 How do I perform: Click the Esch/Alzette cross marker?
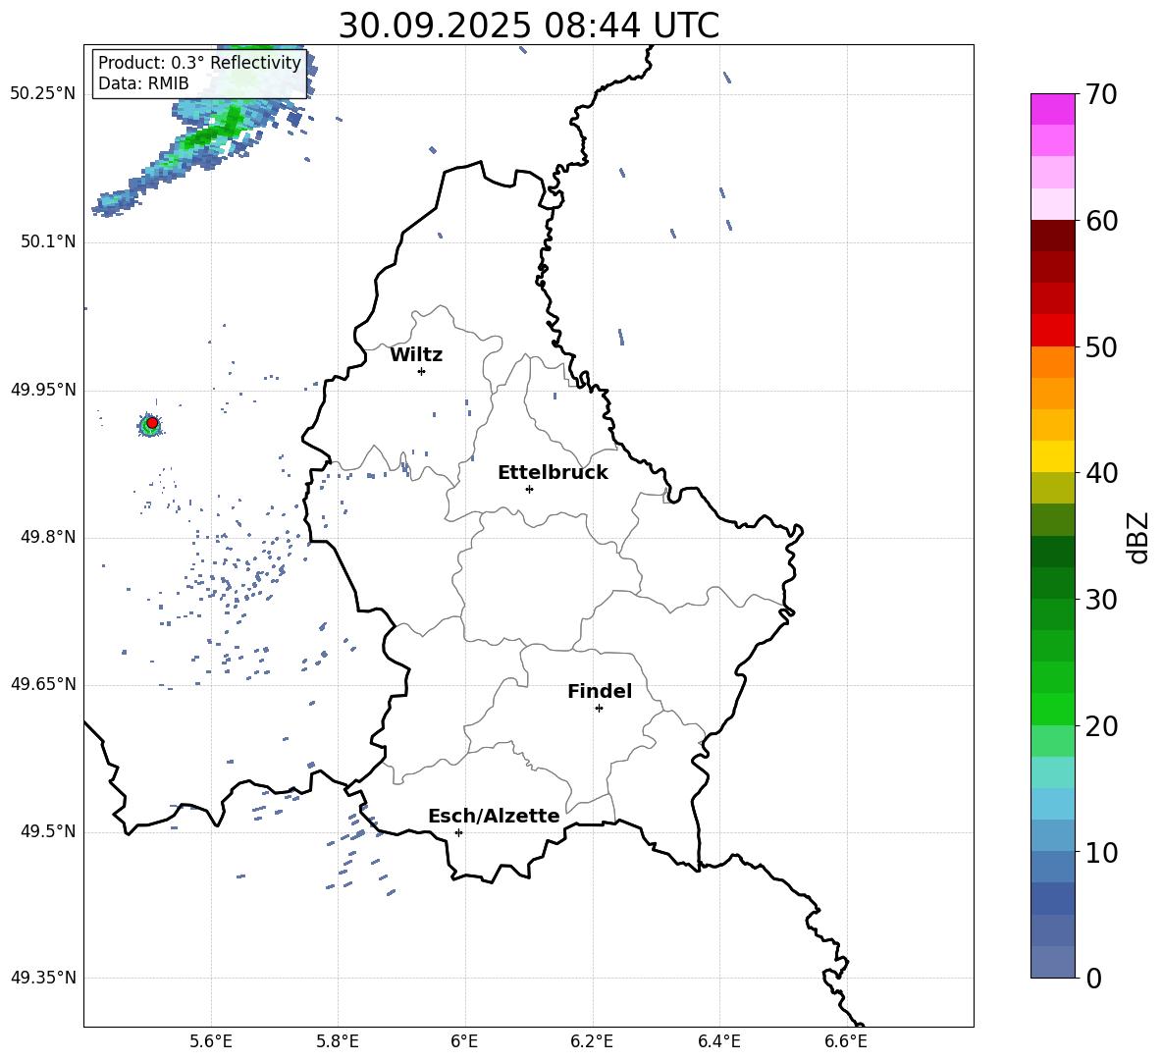458,832
